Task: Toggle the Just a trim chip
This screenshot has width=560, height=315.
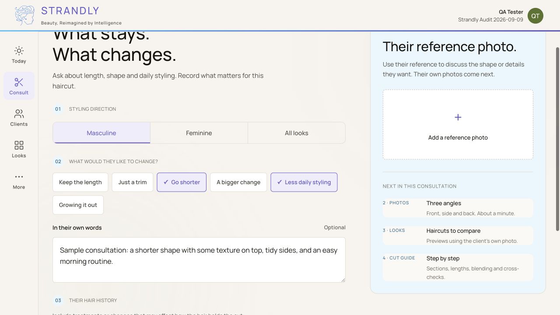Action: point(133,182)
